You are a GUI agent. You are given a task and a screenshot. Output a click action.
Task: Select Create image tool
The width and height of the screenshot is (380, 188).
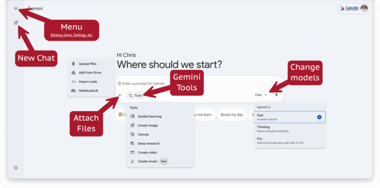tap(160, 126)
